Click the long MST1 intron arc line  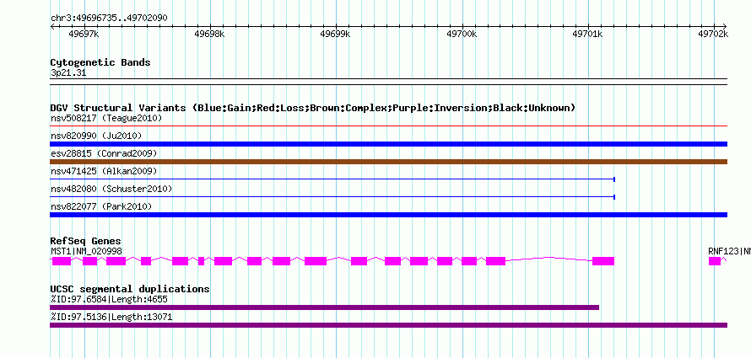coord(548,258)
